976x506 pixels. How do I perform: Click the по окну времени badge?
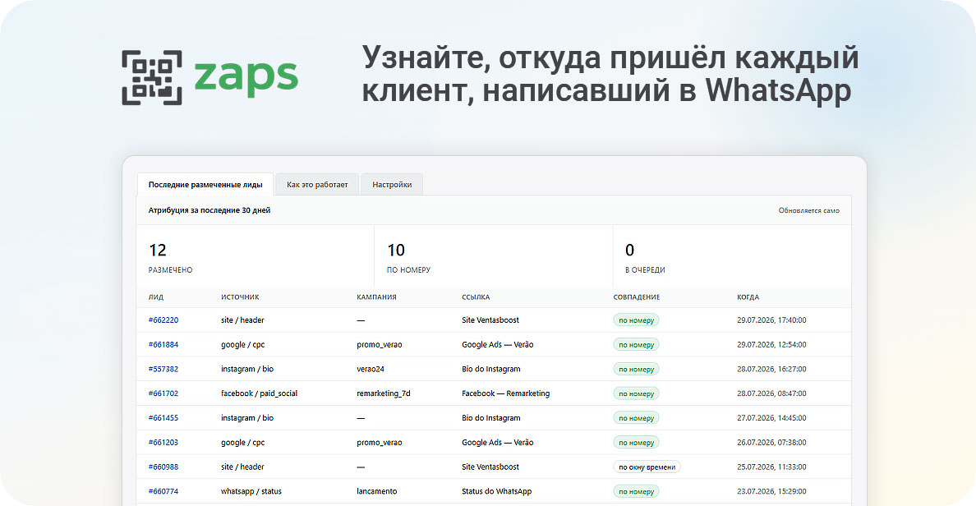click(647, 467)
